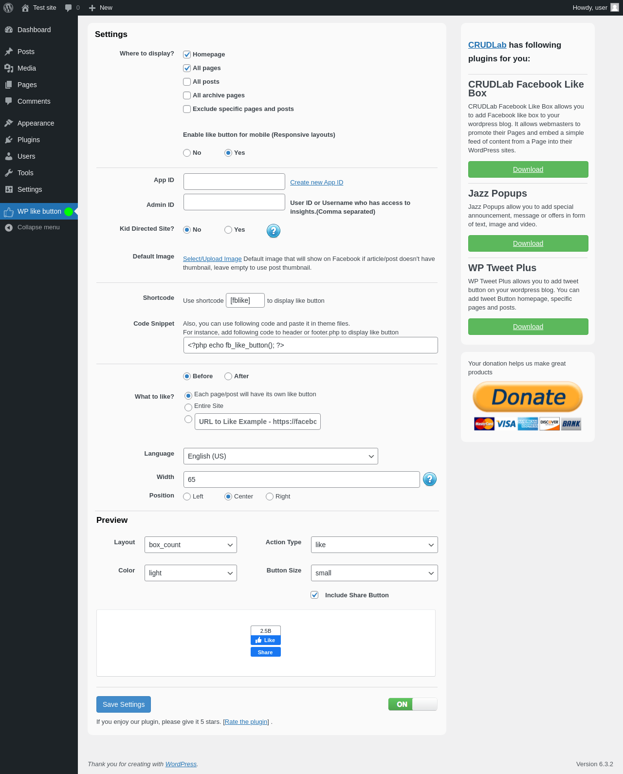Click the Donate PayPal button
The width and height of the screenshot is (623, 774).
(x=528, y=397)
